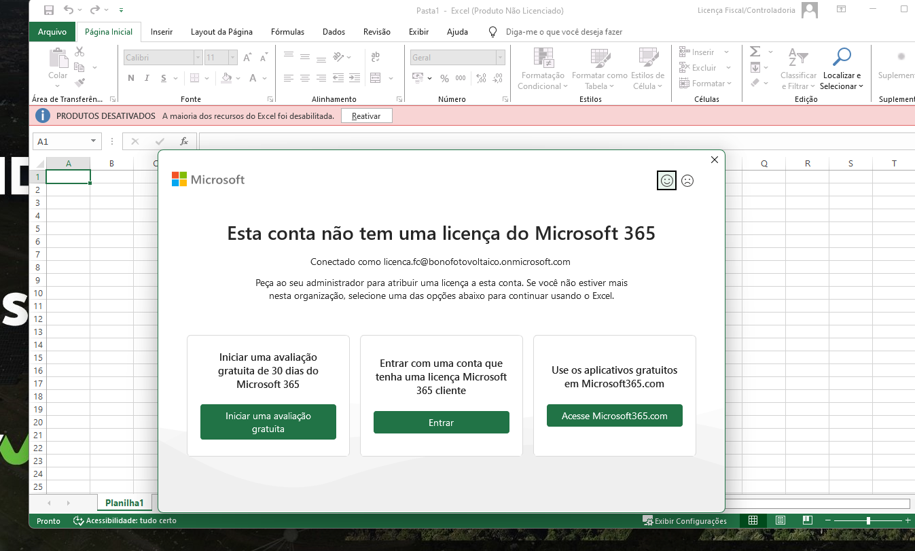Open Localizar e Selecionar search tool
Viewport: 915px width, 551px height.
point(842,69)
